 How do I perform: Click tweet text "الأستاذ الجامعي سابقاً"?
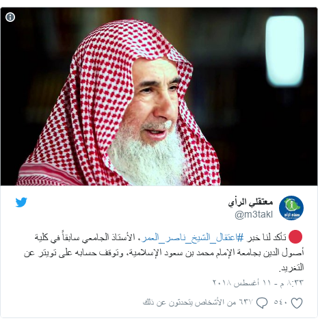pyautogui.click(x=100, y=237)
